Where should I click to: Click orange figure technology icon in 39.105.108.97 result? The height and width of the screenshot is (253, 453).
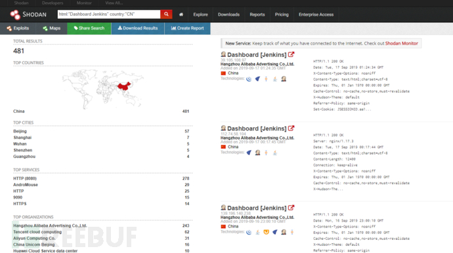[x=266, y=79]
